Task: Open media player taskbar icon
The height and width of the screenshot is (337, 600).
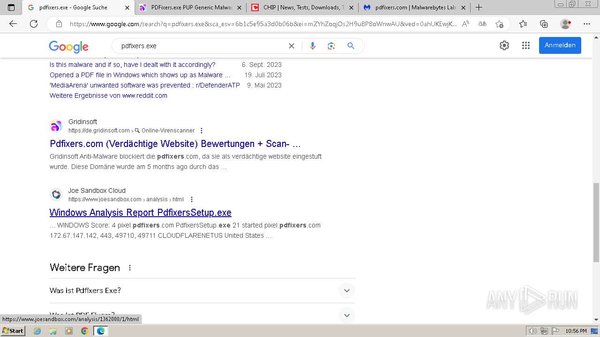Action: tap(69, 331)
